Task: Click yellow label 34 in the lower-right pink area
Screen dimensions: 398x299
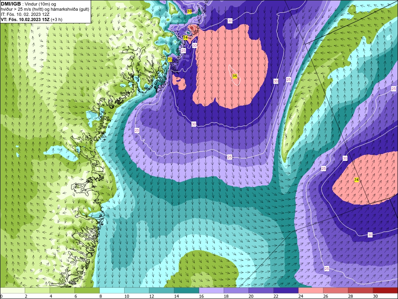Action: [357, 179]
